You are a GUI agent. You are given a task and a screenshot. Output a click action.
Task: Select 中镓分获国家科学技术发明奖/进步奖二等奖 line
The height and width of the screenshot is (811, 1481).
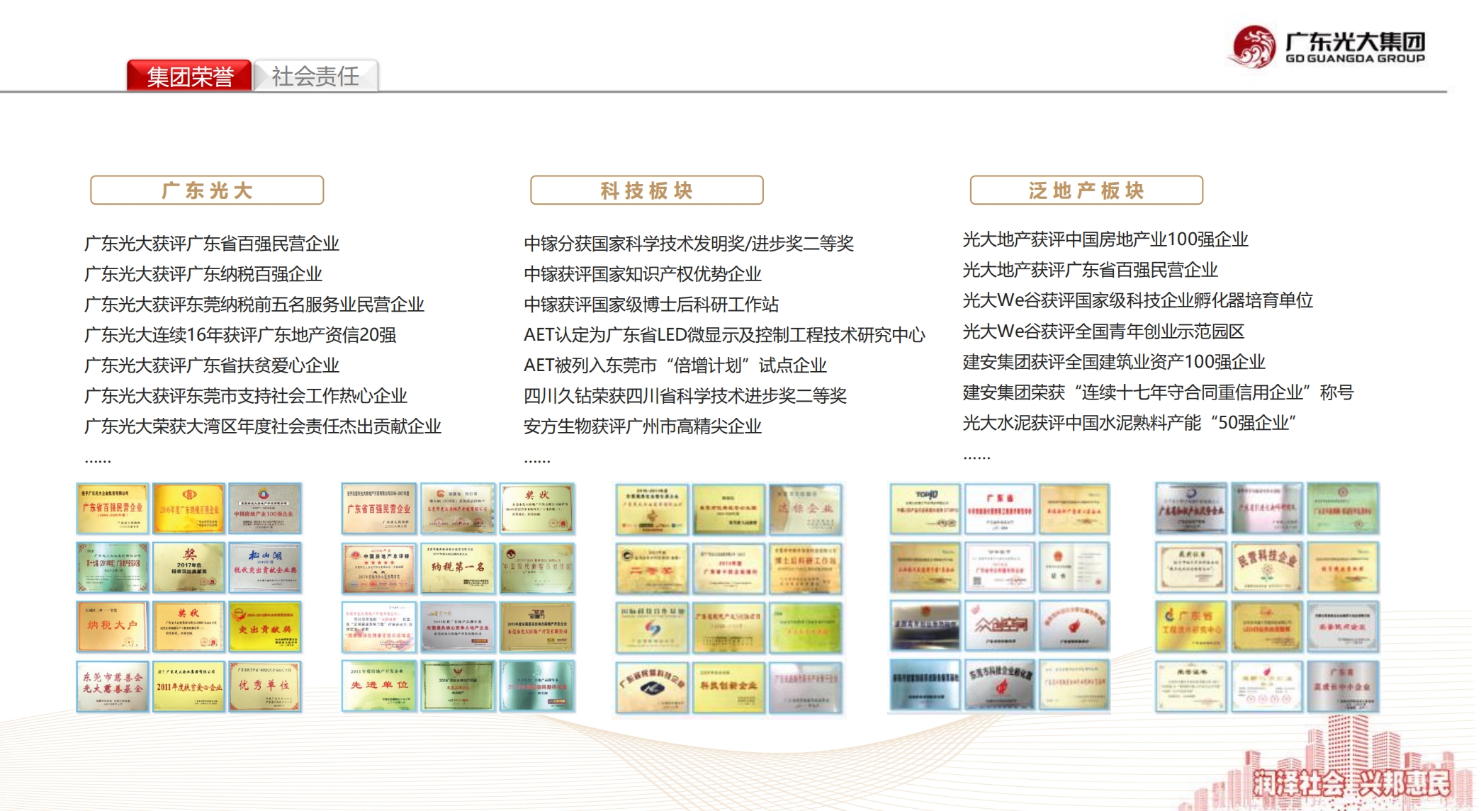coord(689,244)
